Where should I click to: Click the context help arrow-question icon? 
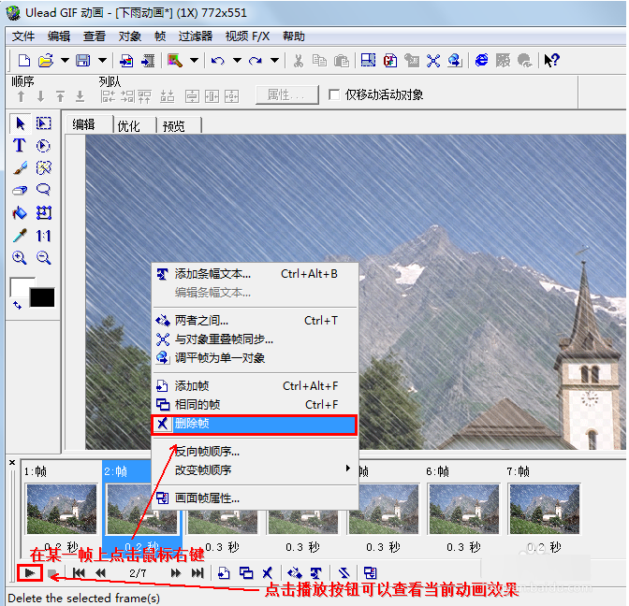click(551, 60)
